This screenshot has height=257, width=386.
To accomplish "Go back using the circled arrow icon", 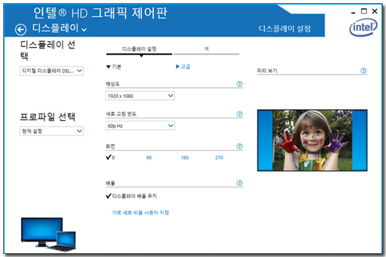I will 21,30.
